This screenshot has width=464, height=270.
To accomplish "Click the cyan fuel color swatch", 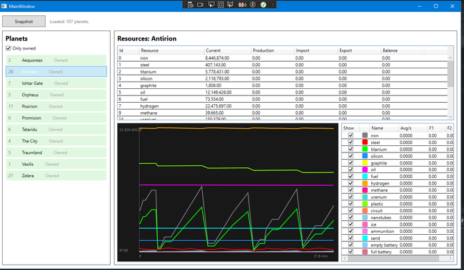I will (365, 176).
